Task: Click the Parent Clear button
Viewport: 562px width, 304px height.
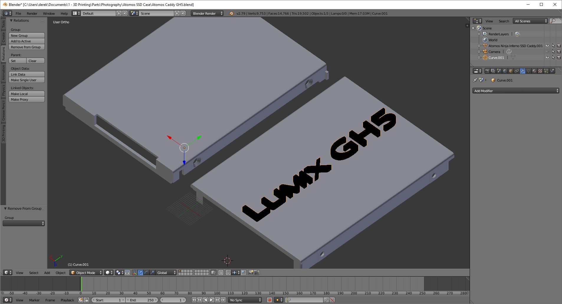Action: 35,61
